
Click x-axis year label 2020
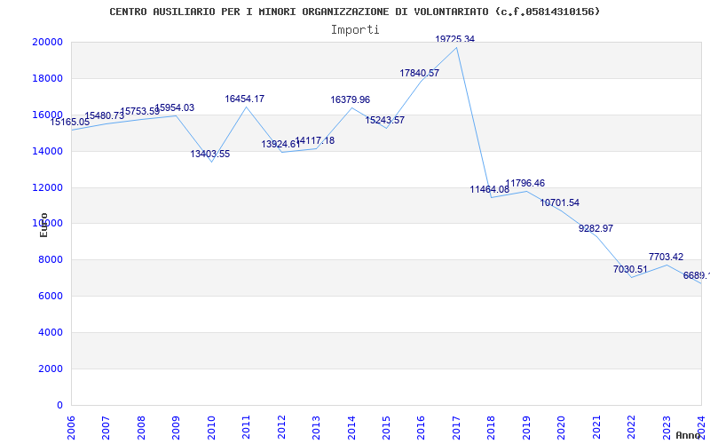point(562,427)
